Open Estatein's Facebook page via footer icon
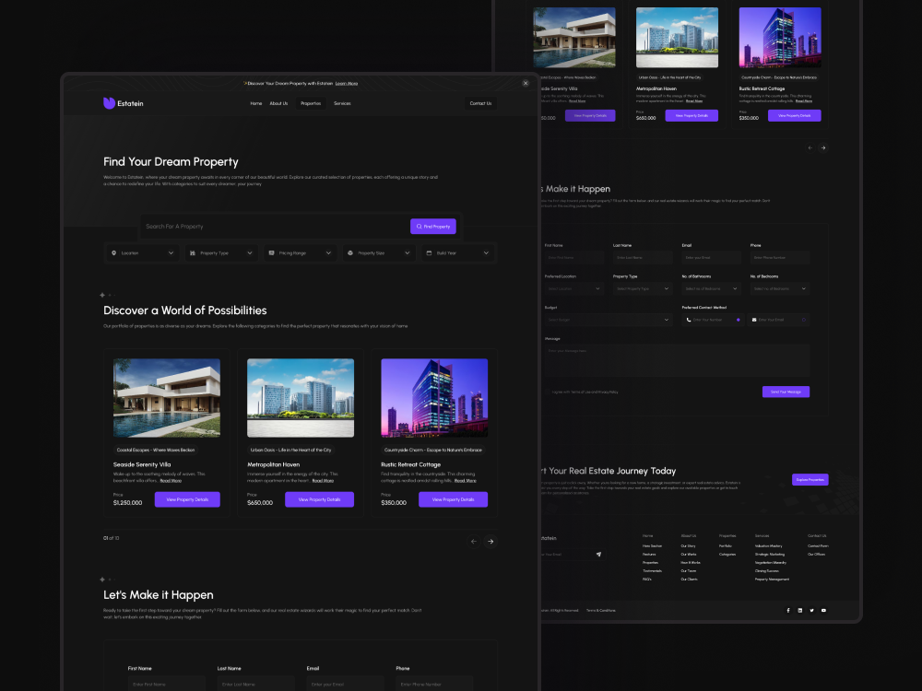The image size is (922, 691). pyautogui.click(x=788, y=610)
